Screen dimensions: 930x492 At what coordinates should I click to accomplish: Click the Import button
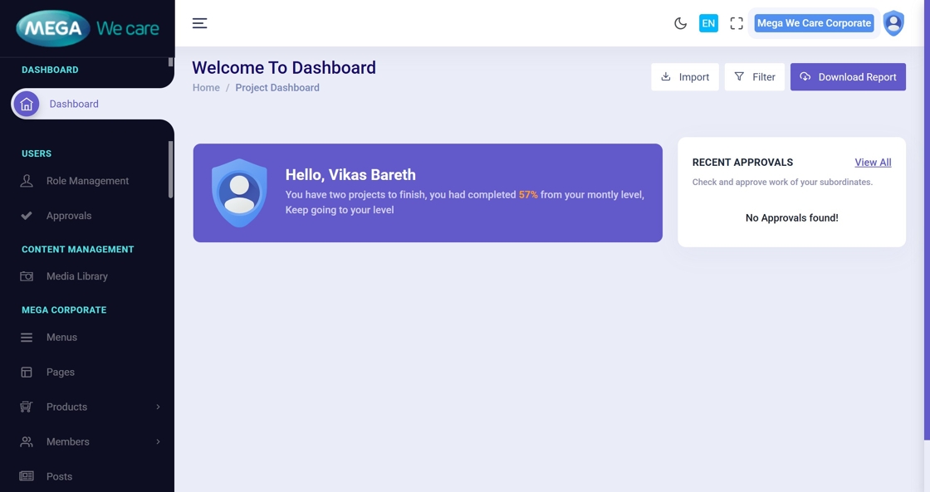[685, 77]
